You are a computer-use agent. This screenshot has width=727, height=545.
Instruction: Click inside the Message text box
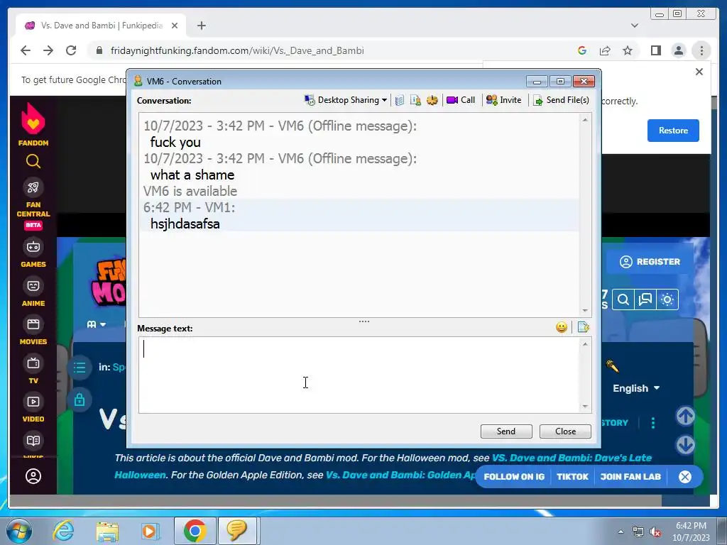(359, 375)
